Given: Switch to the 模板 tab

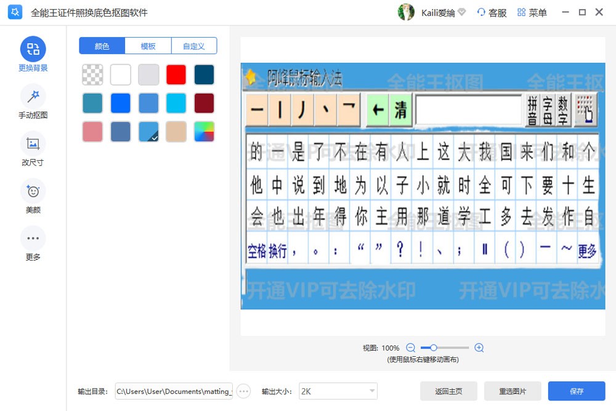Looking at the screenshot, I should (148, 46).
